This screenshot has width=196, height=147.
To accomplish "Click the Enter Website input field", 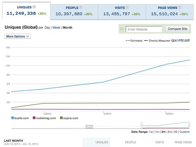I will pyautogui.click(x=144, y=29).
